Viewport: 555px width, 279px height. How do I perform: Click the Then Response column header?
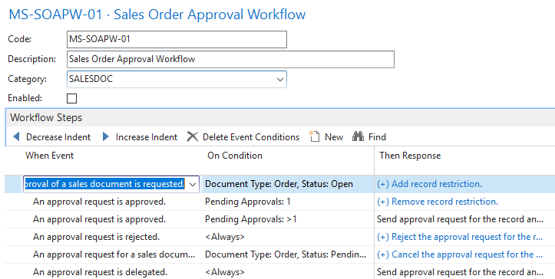410,156
